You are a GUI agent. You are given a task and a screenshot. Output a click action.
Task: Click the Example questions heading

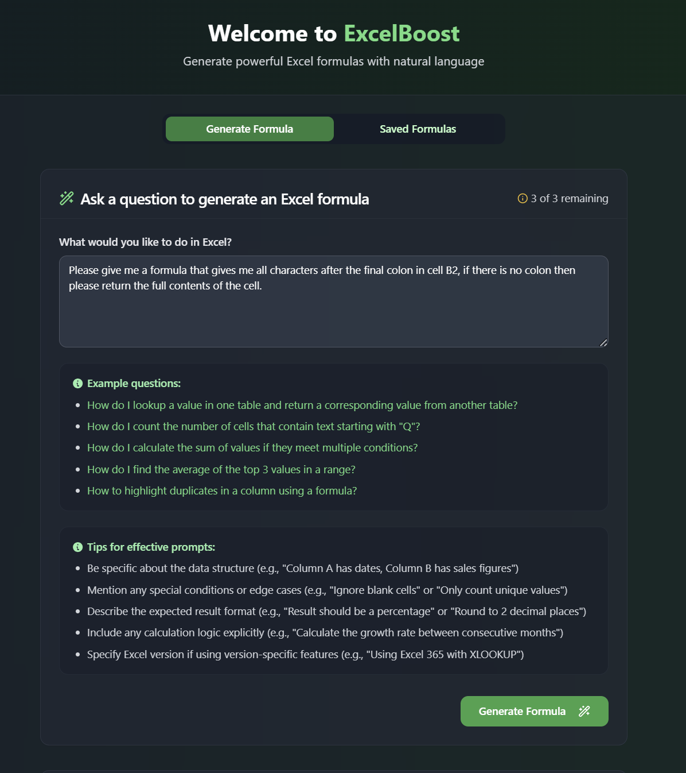(x=134, y=384)
